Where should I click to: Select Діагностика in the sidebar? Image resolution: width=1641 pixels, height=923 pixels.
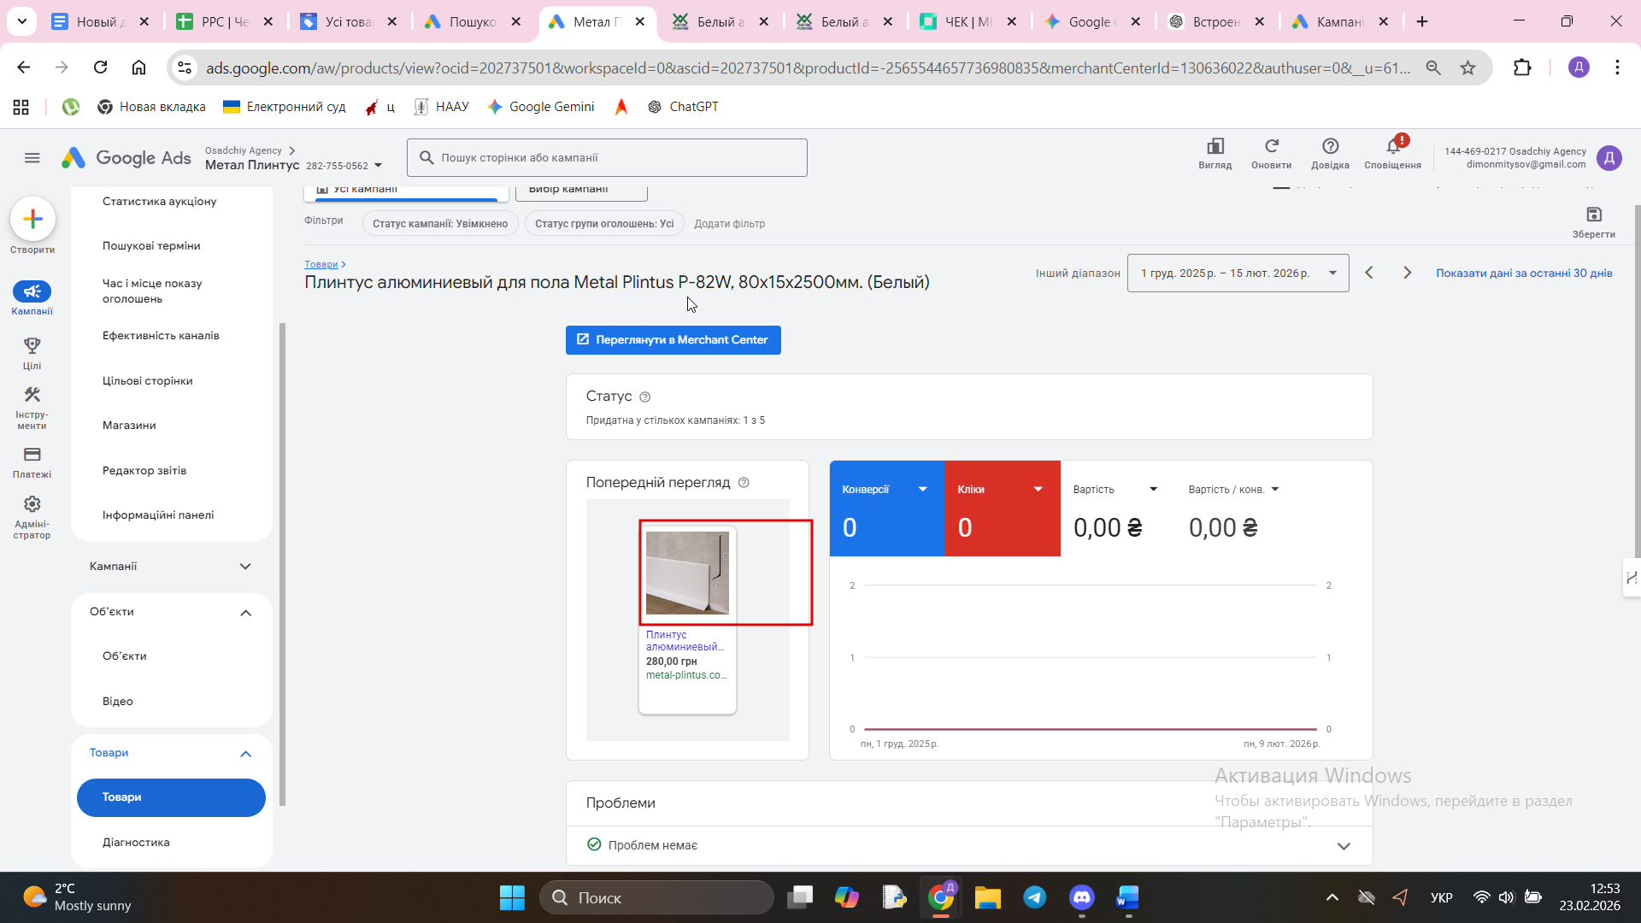(136, 843)
